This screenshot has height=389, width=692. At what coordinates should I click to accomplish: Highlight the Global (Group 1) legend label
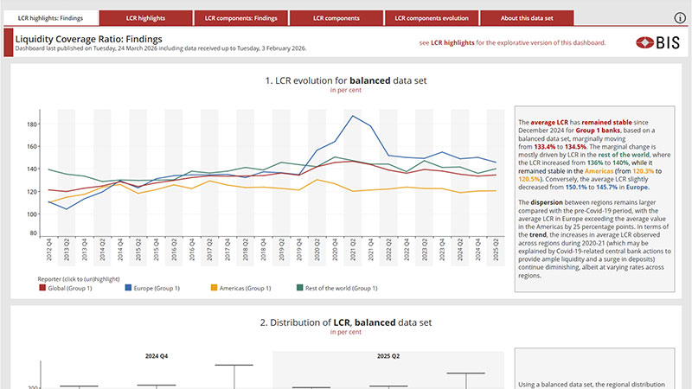point(70,288)
